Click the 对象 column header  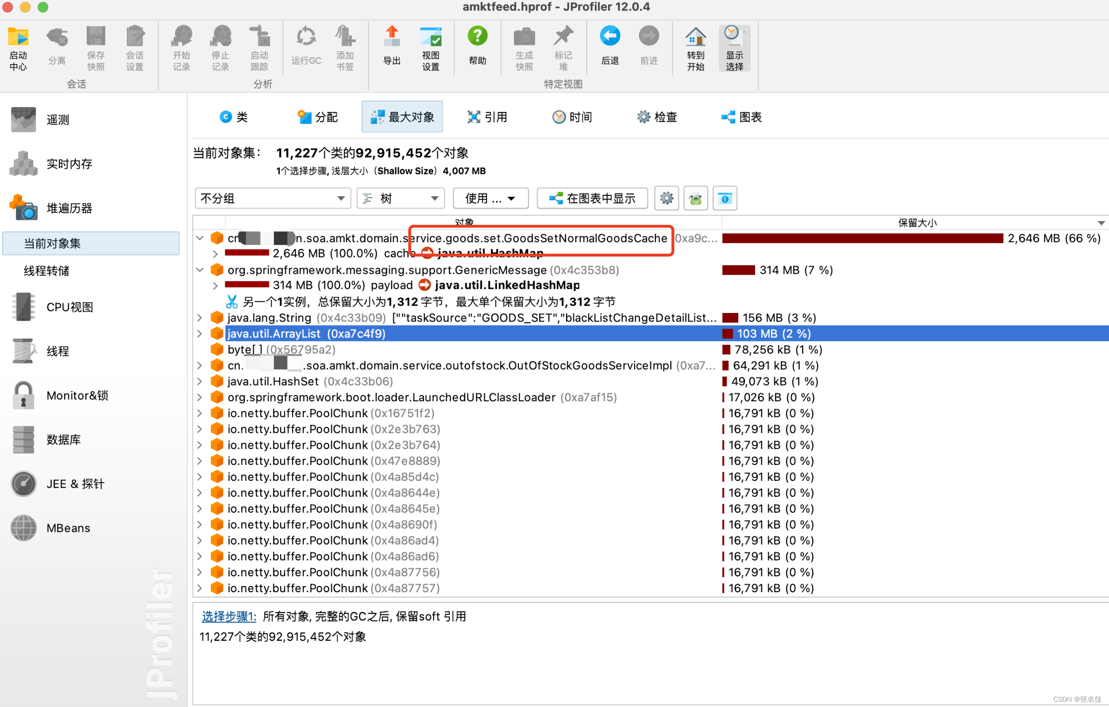[x=464, y=222]
